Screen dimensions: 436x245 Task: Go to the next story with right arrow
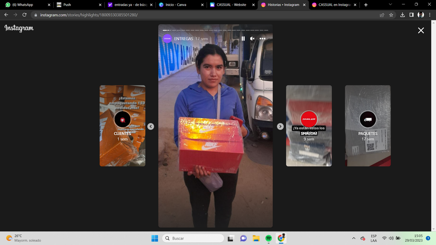tap(280, 127)
